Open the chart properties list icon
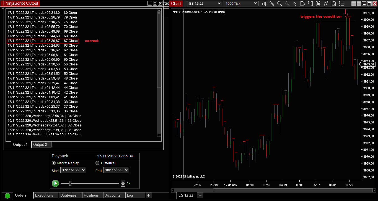This screenshot has height=201, width=378. [341, 4]
